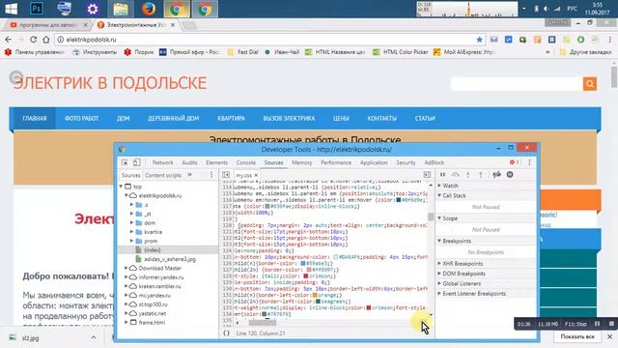Image resolution: width=618 pixels, height=348 pixels.
Task: Open the ЦЕНЫ page in site menu
Action: point(341,118)
